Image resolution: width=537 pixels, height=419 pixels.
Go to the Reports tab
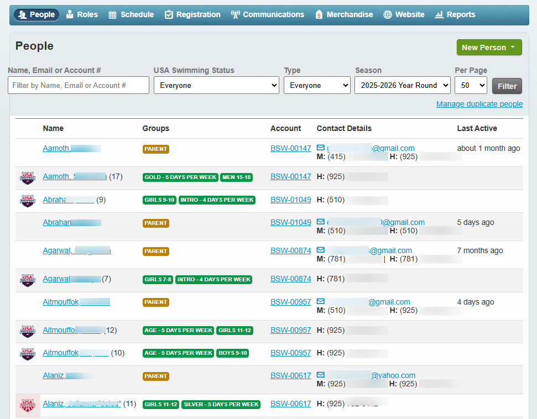pyautogui.click(x=455, y=14)
